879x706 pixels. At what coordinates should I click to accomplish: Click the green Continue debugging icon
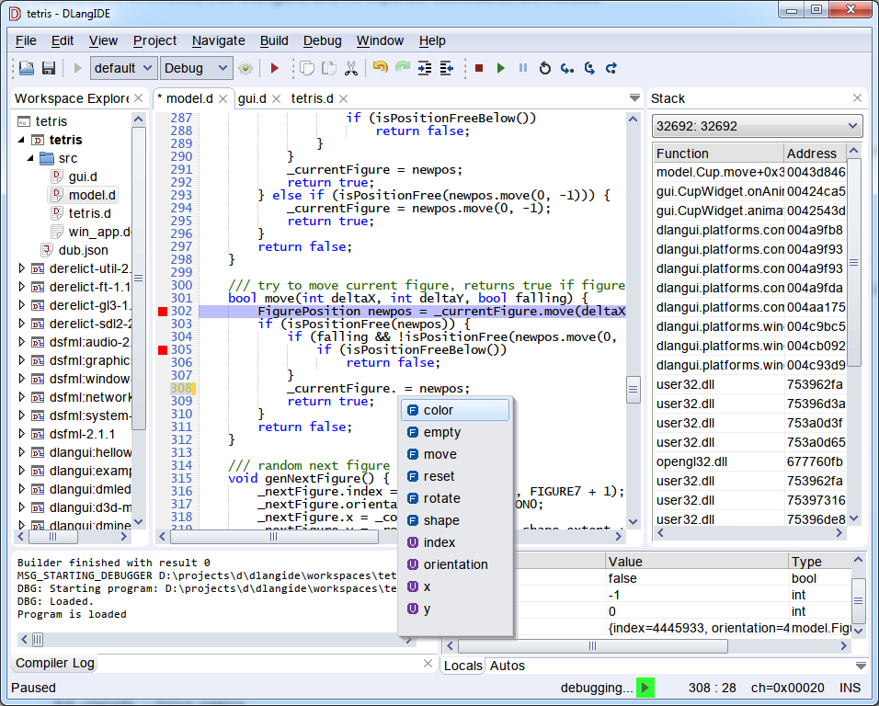coord(500,68)
